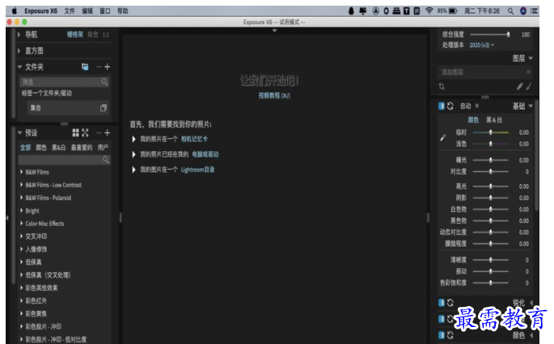The image size is (554, 344).
Task: Expand presets to full screen view
Action: tap(85, 132)
